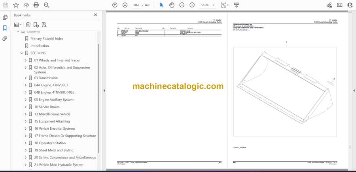Jump to 03 Transmission section

tap(46, 78)
